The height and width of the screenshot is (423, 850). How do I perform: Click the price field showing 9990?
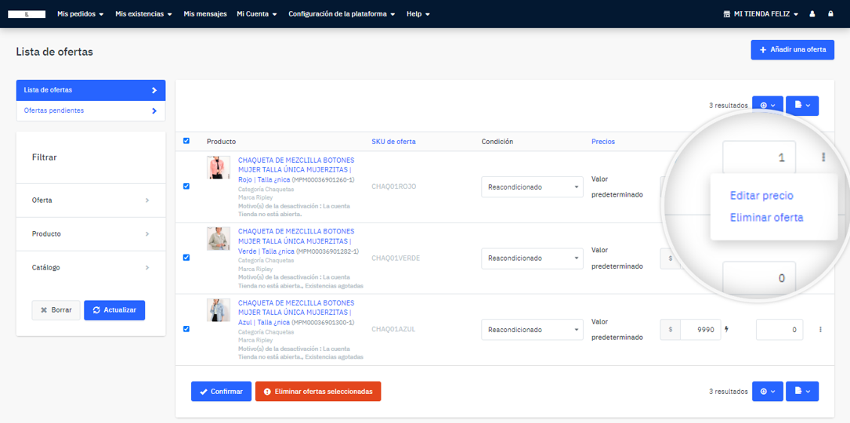pyautogui.click(x=701, y=329)
